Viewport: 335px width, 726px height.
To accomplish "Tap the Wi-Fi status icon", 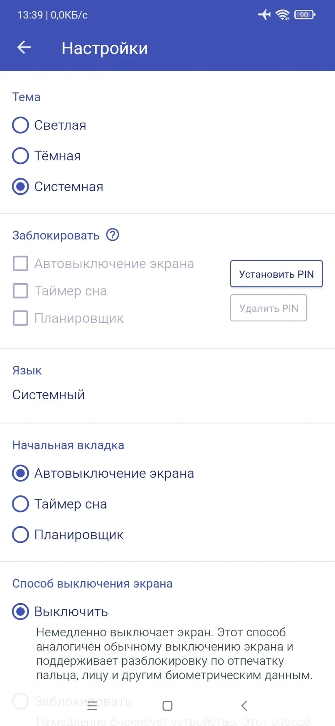I will [x=283, y=15].
